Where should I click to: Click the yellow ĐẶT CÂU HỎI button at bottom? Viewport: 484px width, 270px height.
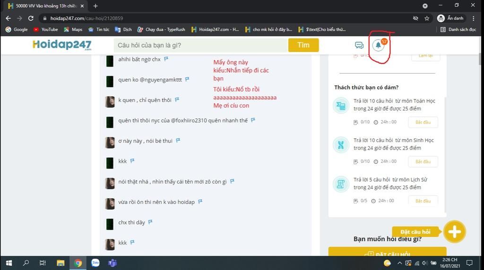tap(388, 252)
